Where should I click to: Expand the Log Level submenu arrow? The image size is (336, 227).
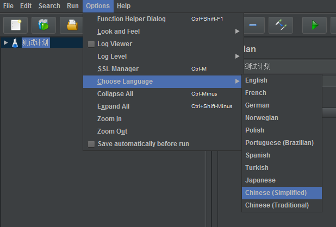237,56
